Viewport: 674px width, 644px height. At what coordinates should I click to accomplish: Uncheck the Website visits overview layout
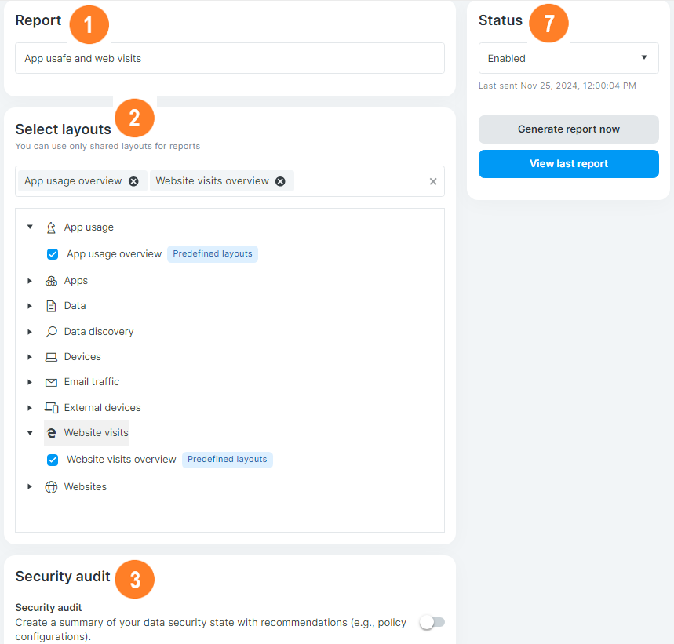coord(52,460)
